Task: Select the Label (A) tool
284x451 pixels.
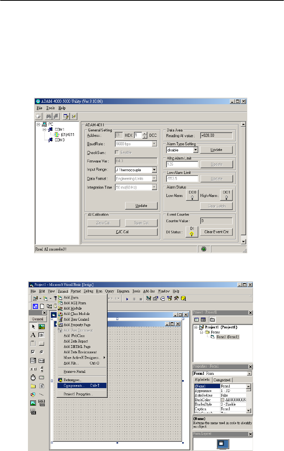Action: point(33,335)
